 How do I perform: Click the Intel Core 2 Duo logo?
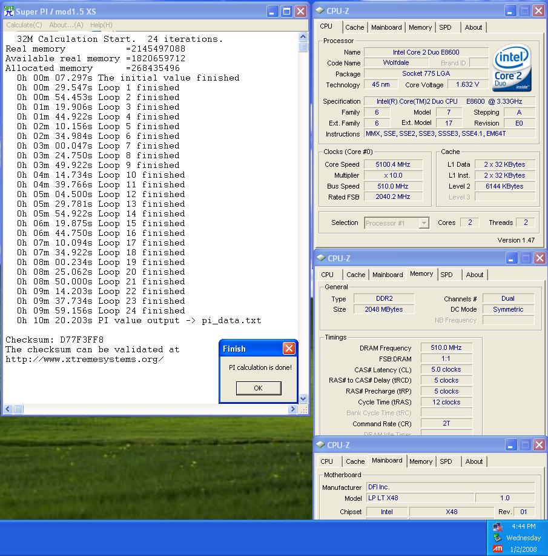[512, 68]
